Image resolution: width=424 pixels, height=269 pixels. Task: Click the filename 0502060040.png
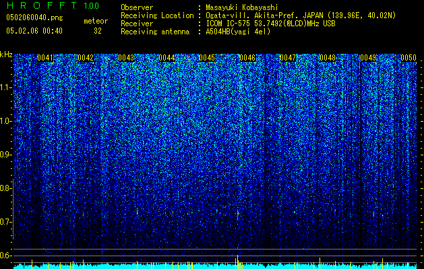click(x=34, y=17)
